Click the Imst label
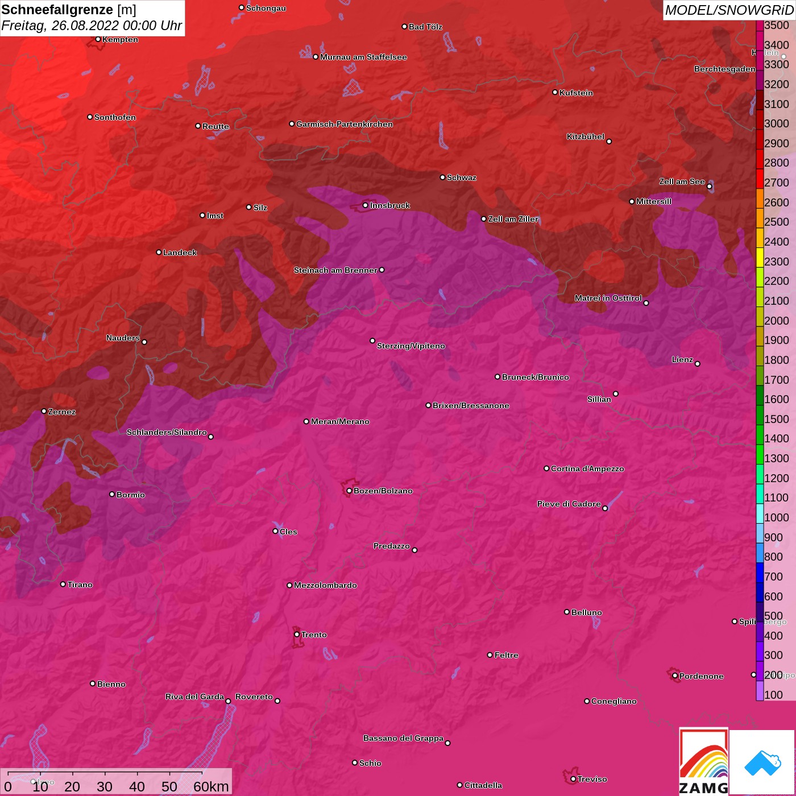This screenshot has width=796, height=796. click(215, 215)
